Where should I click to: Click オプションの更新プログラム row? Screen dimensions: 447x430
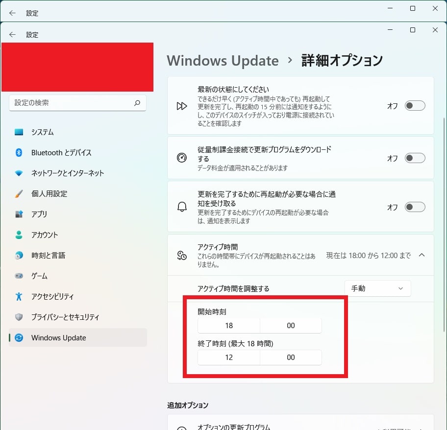coord(300,422)
